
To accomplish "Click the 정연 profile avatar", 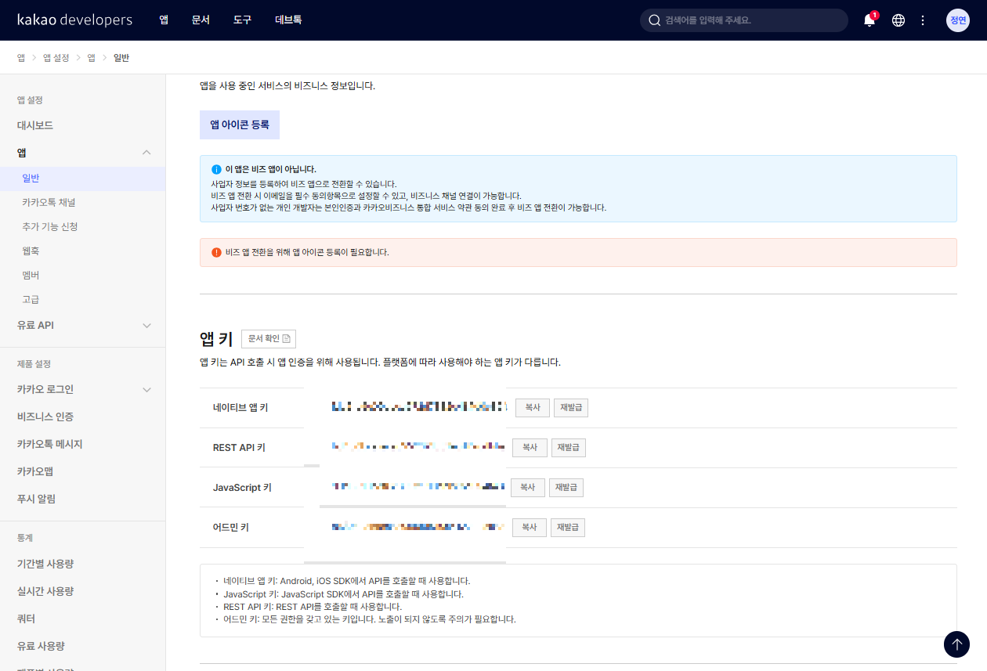I will coord(958,20).
